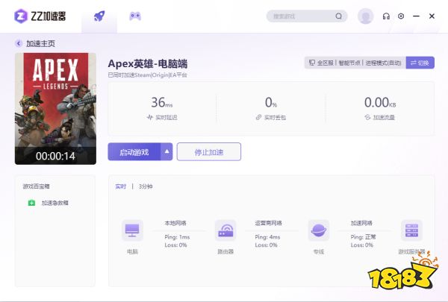Click the 本地网络 Ping 1ms text
Image resolution: width=448 pixels, height=302 pixels.
click(177, 237)
